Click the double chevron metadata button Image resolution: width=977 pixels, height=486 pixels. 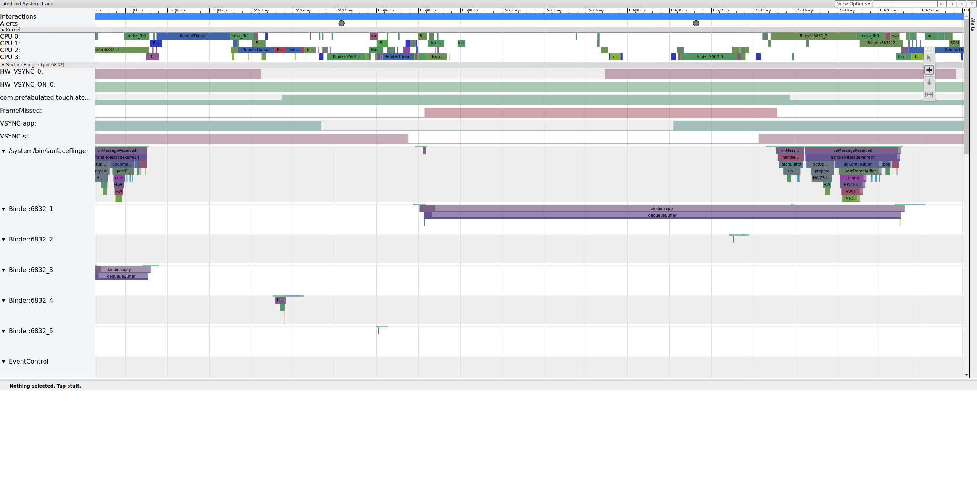tap(961, 4)
